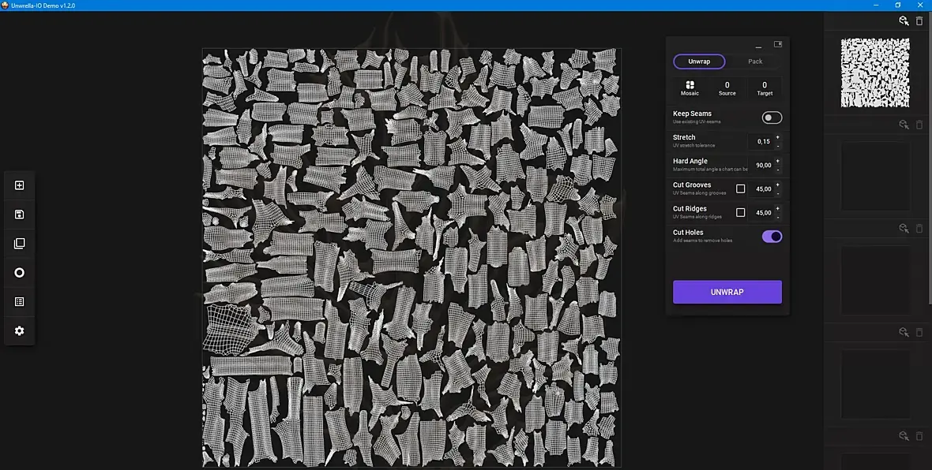This screenshot has height=470, width=932.
Task: Click the dock panel icon beside minimize dash
Action: pos(777,44)
